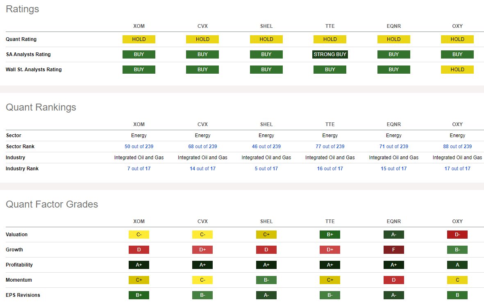Click EQNR column header in Ratings table
The height and width of the screenshot is (305, 484).
[x=393, y=26]
